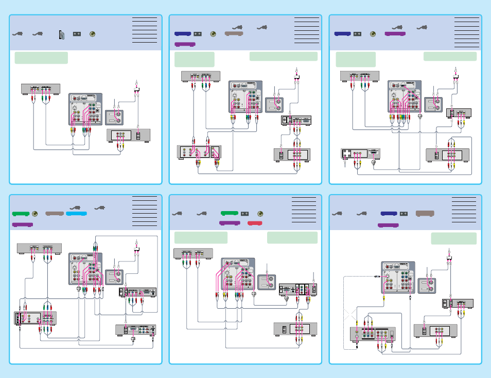
Task: Select the TV rear jack panel in top-left diagram
Action: click(x=85, y=109)
